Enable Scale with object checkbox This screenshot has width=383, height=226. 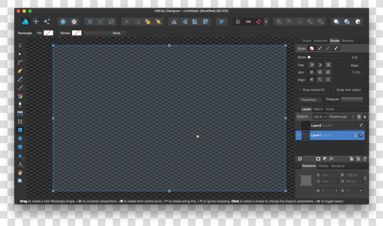click(333, 90)
